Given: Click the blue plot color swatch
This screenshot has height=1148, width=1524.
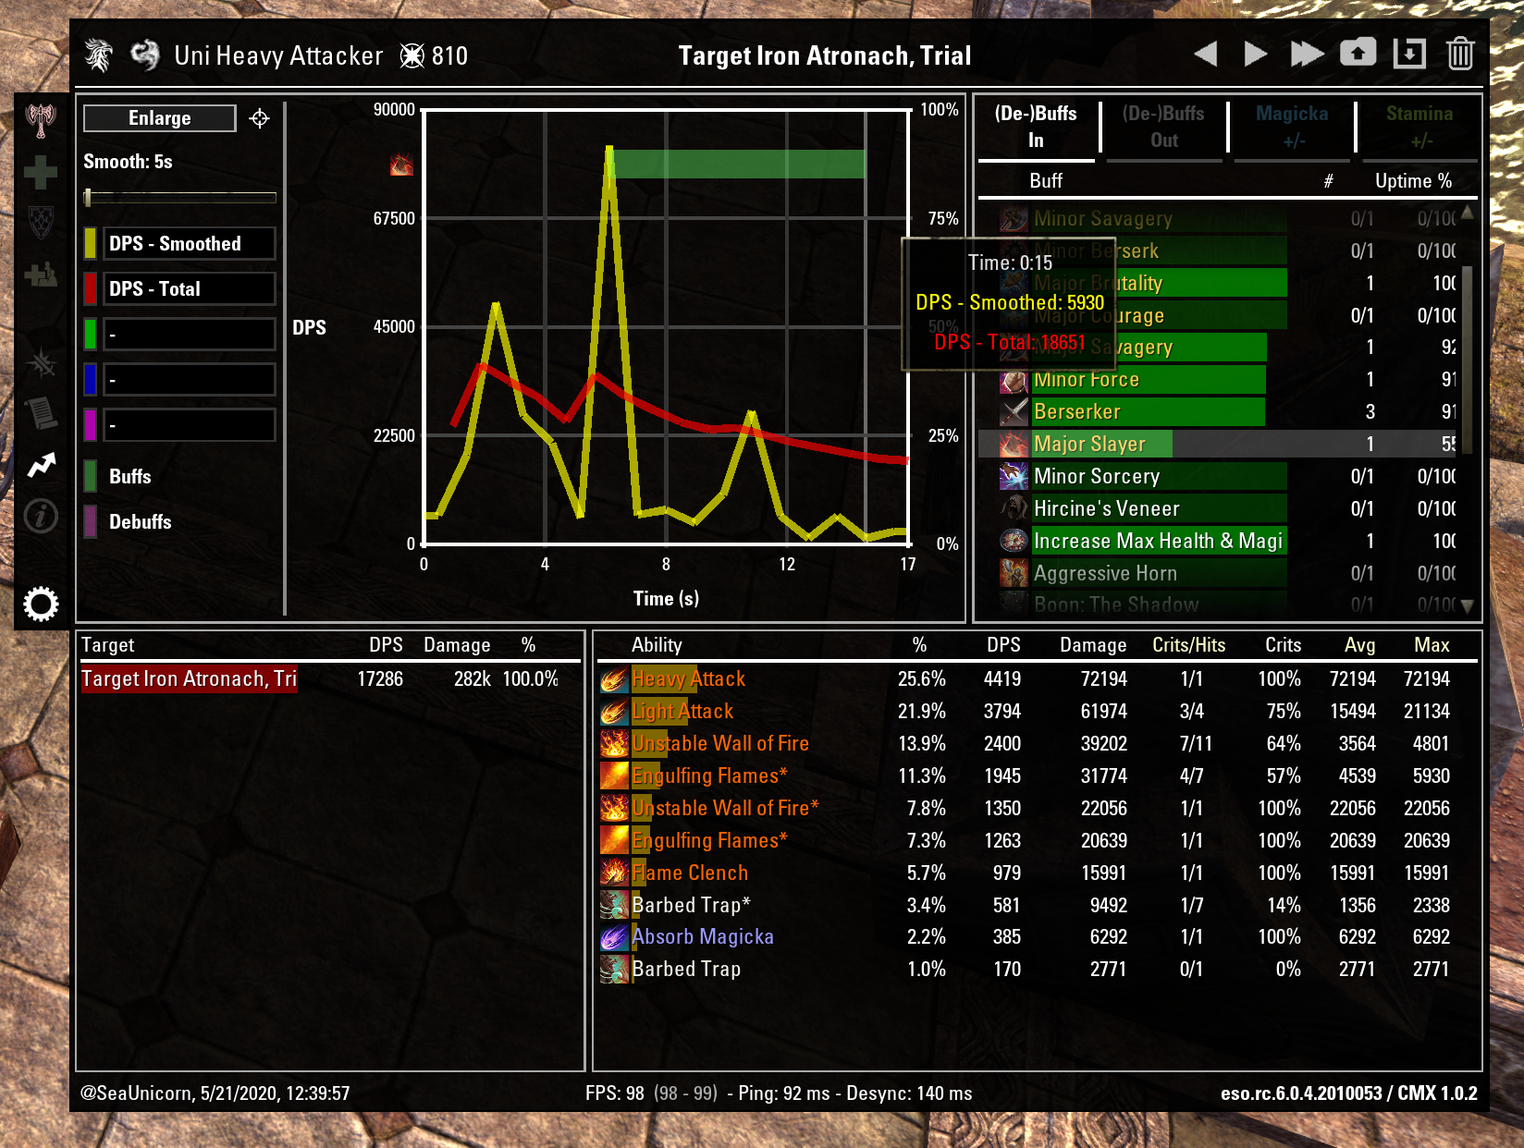Looking at the screenshot, I should [x=91, y=379].
